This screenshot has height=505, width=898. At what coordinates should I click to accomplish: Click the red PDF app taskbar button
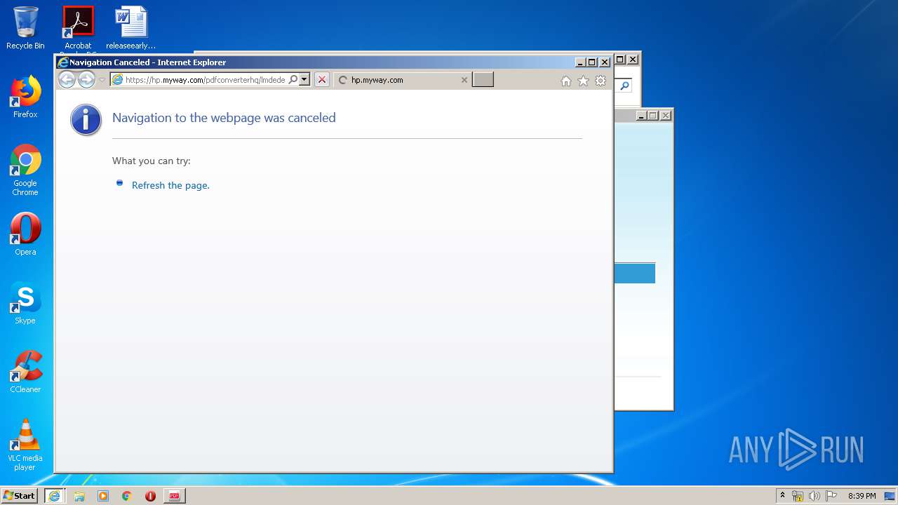click(174, 496)
